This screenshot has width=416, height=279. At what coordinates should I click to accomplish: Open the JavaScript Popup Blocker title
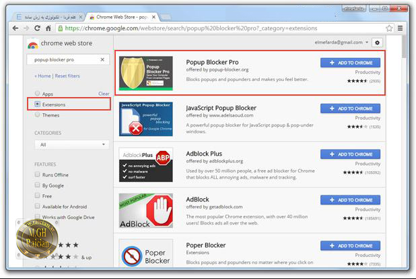[x=221, y=108]
